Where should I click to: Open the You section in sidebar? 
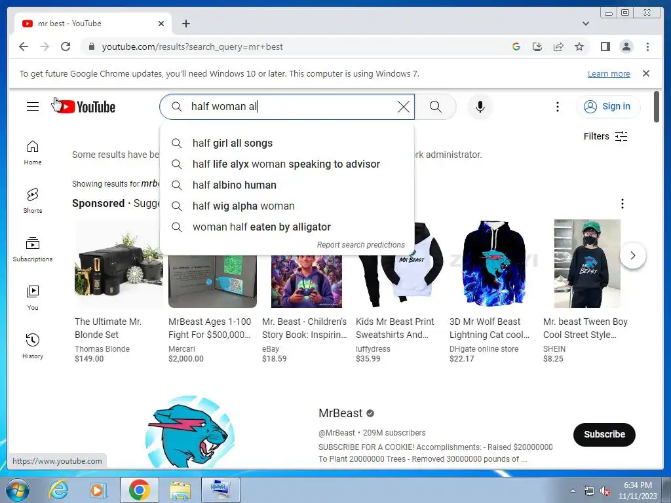click(x=33, y=298)
